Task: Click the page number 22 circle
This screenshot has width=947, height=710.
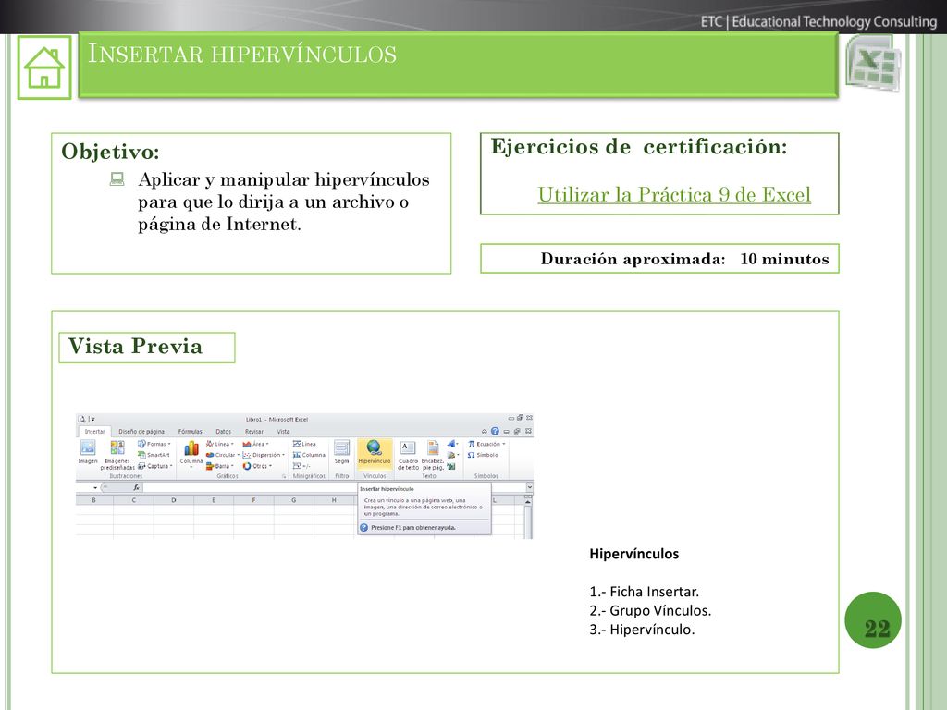Action: [873, 620]
